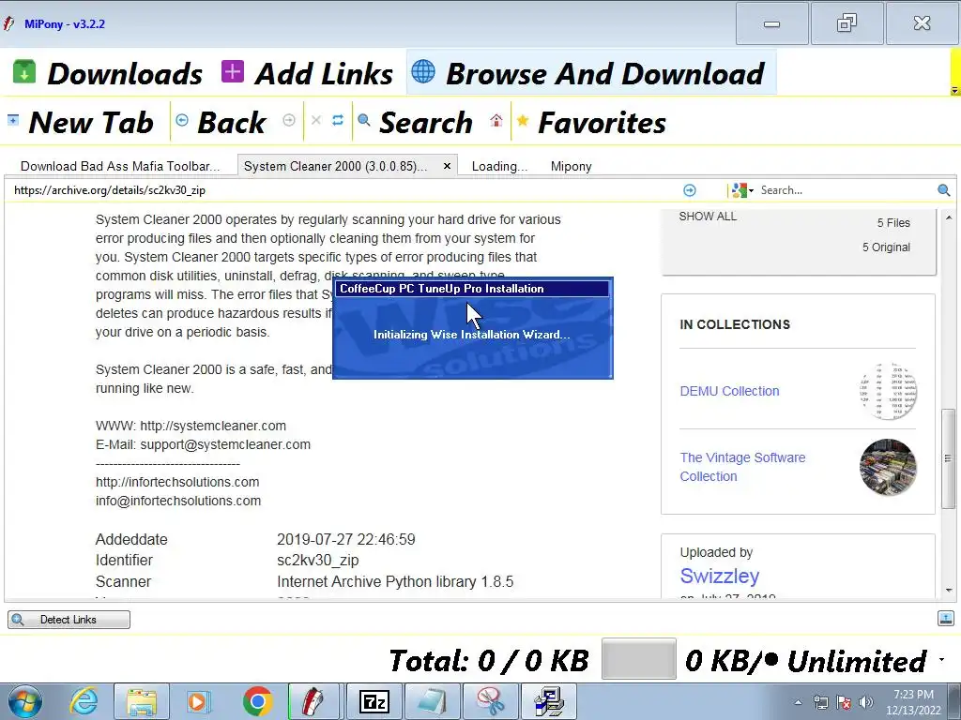The image size is (961, 720).
Task: Switch to Download Bad Ass Mafia Toolbar tab
Action: point(119,166)
